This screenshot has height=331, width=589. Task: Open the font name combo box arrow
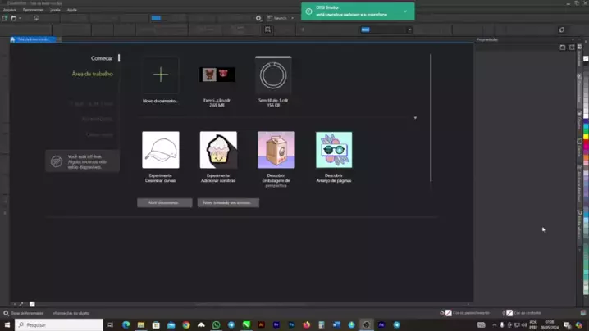point(409,29)
